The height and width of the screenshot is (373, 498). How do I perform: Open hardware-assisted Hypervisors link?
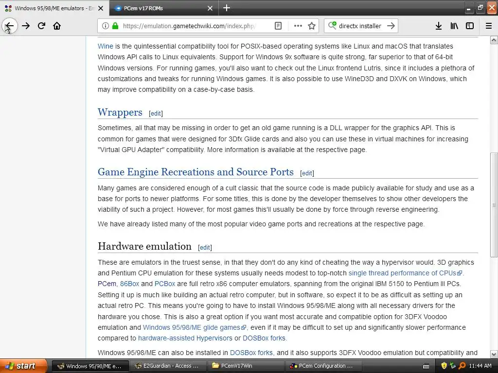coord(185,339)
